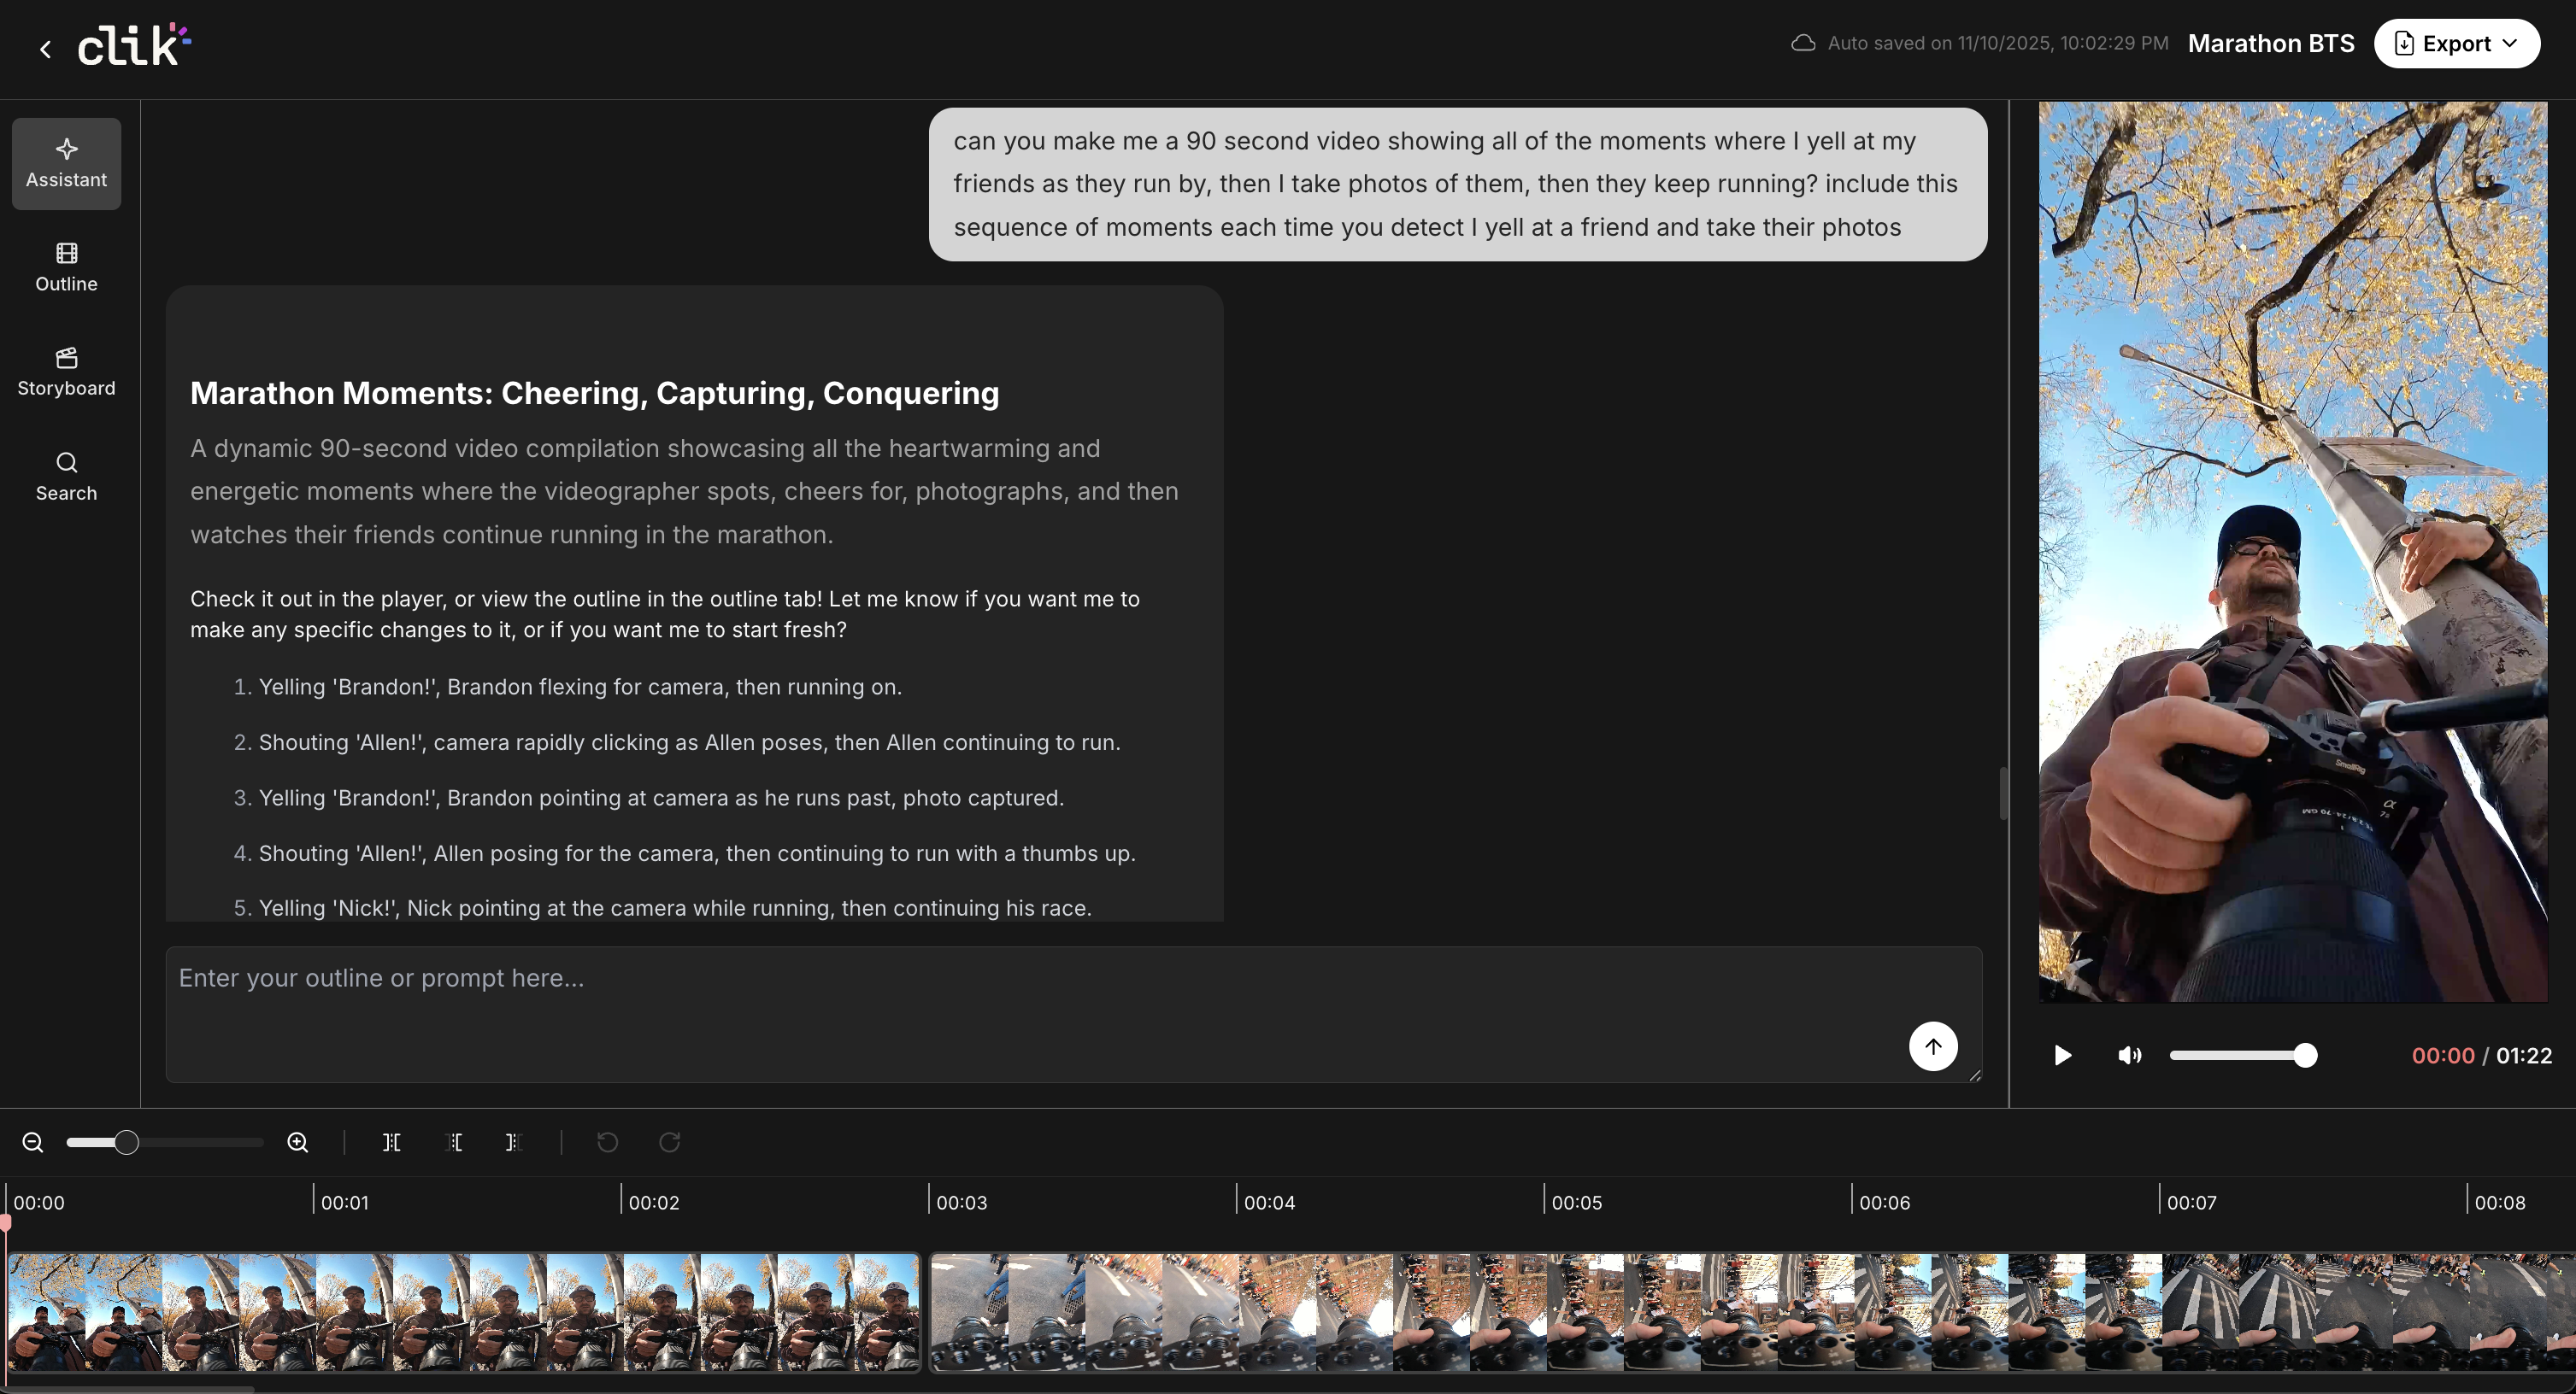
Task: Open the Assistant panel
Action: click(x=66, y=163)
